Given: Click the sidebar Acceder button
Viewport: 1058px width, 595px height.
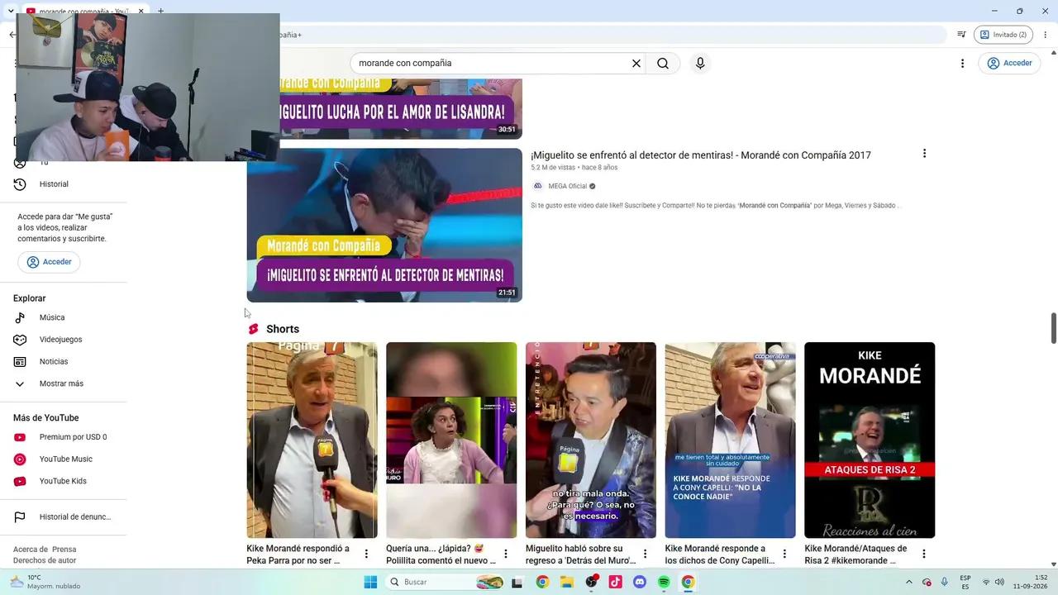Looking at the screenshot, I should tap(49, 262).
